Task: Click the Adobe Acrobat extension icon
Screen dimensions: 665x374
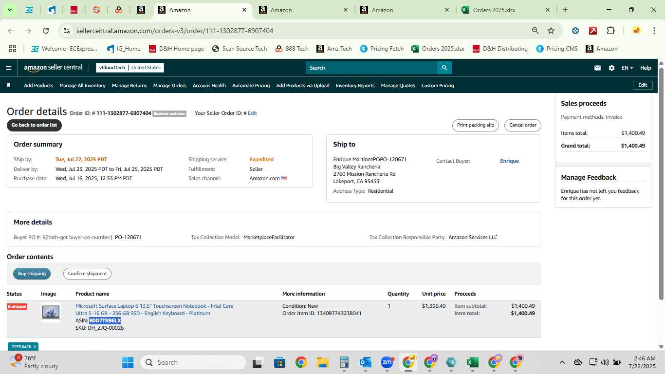Action: click(x=593, y=31)
